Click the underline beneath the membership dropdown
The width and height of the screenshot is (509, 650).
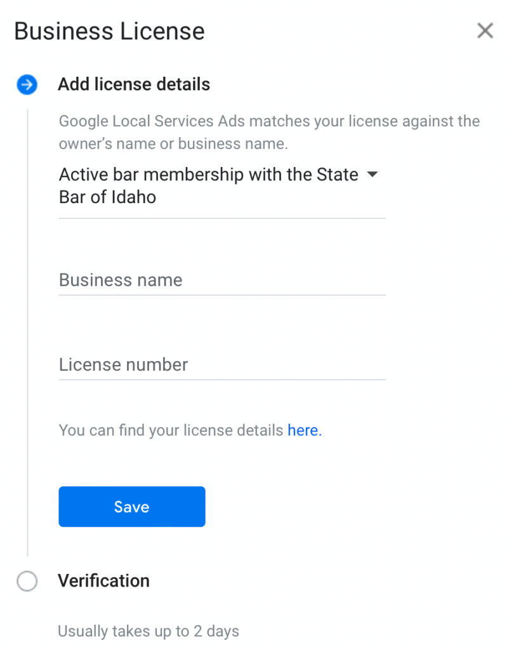pos(222,218)
